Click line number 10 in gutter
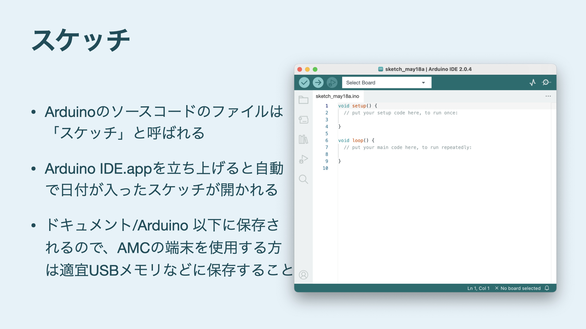 pyautogui.click(x=325, y=168)
